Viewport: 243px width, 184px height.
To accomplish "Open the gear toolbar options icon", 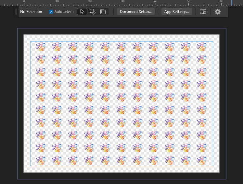I will 218,12.
